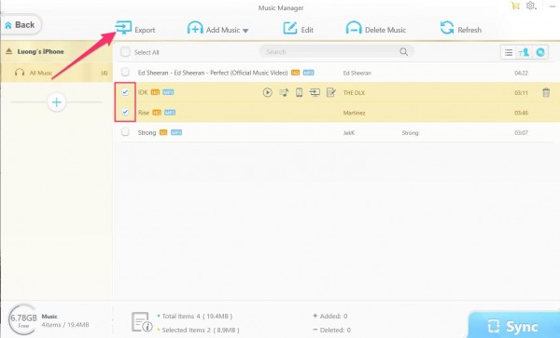Click the Strong song title
The image size is (560, 338).
click(x=147, y=132)
